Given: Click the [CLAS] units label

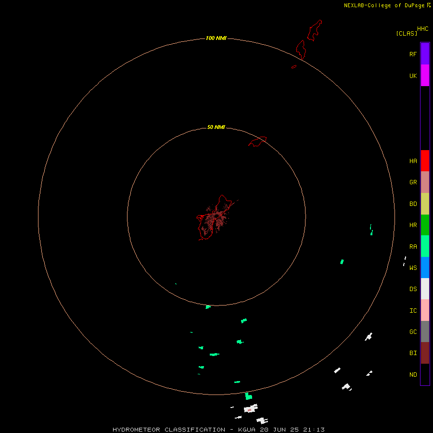Looking at the screenshot, I should (x=407, y=33).
